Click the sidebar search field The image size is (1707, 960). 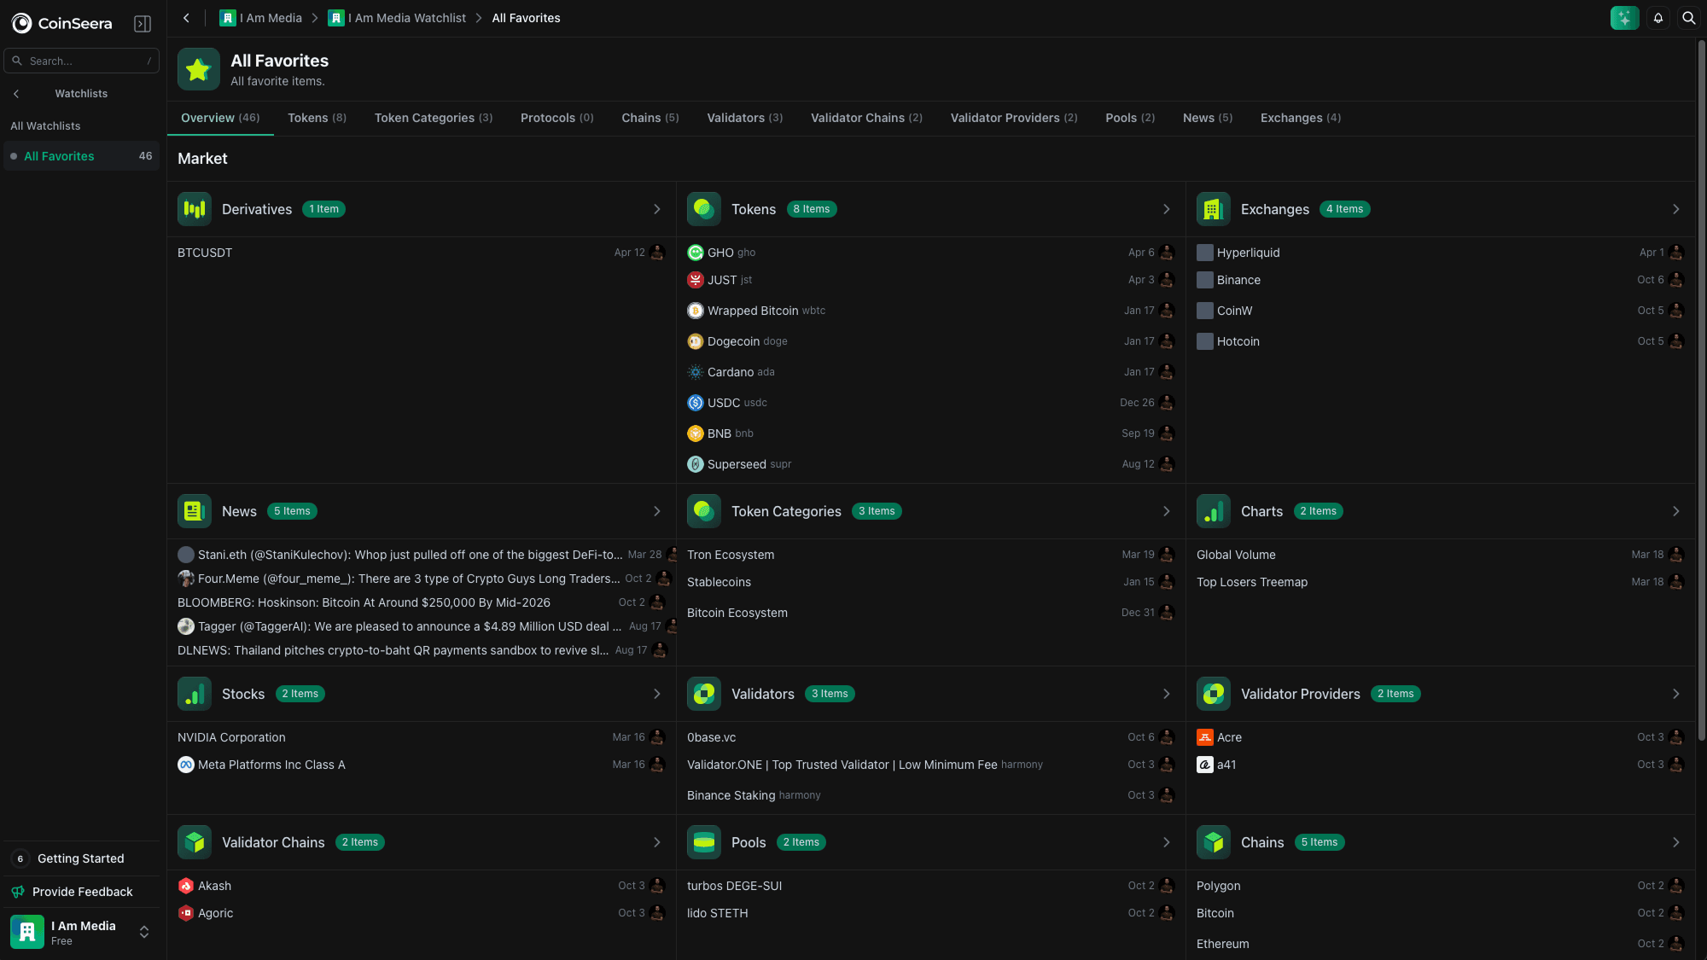point(81,61)
